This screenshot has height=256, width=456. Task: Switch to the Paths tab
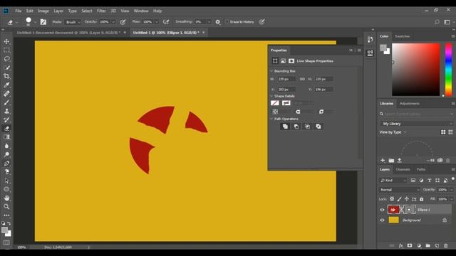pyautogui.click(x=421, y=169)
